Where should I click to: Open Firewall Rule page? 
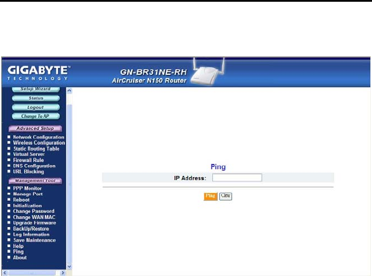28,160
